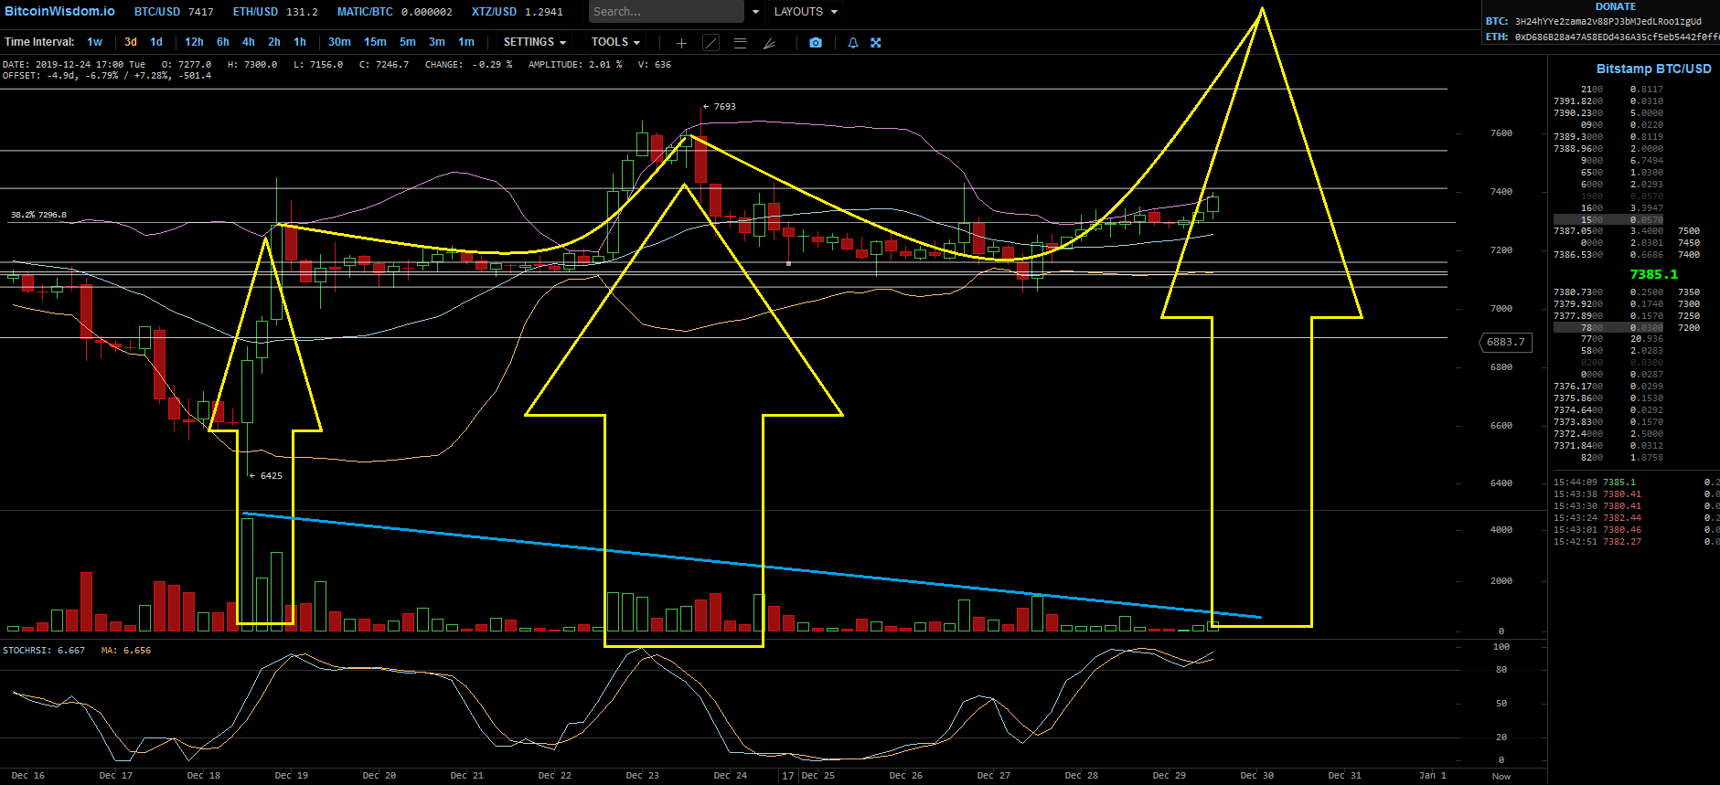This screenshot has width=1720, height=785.
Task: Select the 7500 depth price level
Action: coord(1689,231)
